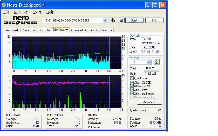This screenshot has height=136, width=218.
Task: Open the 8 X speed dropdown
Action: tap(149, 62)
